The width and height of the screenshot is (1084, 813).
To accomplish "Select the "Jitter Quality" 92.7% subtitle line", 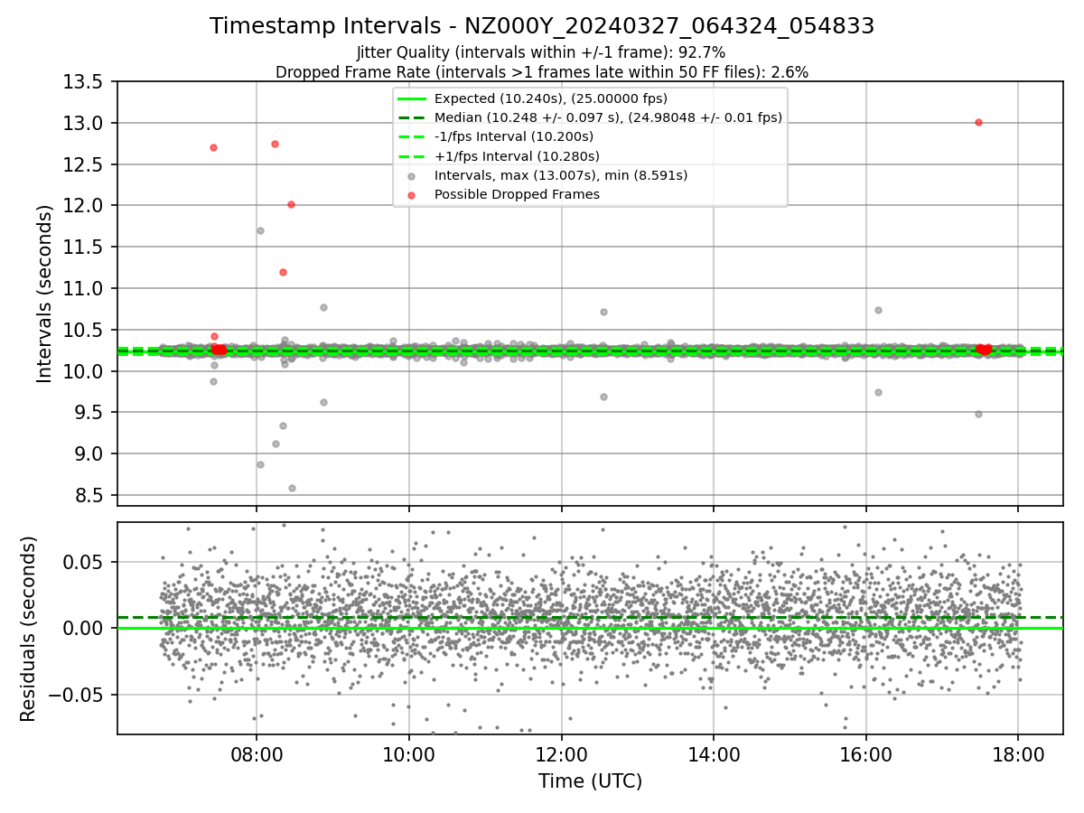I will coord(541,52).
